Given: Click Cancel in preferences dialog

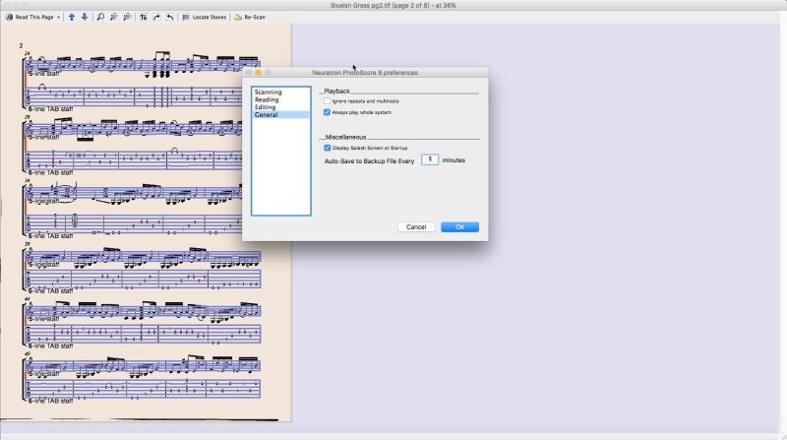Looking at the screenshot, I should point(416,227).
